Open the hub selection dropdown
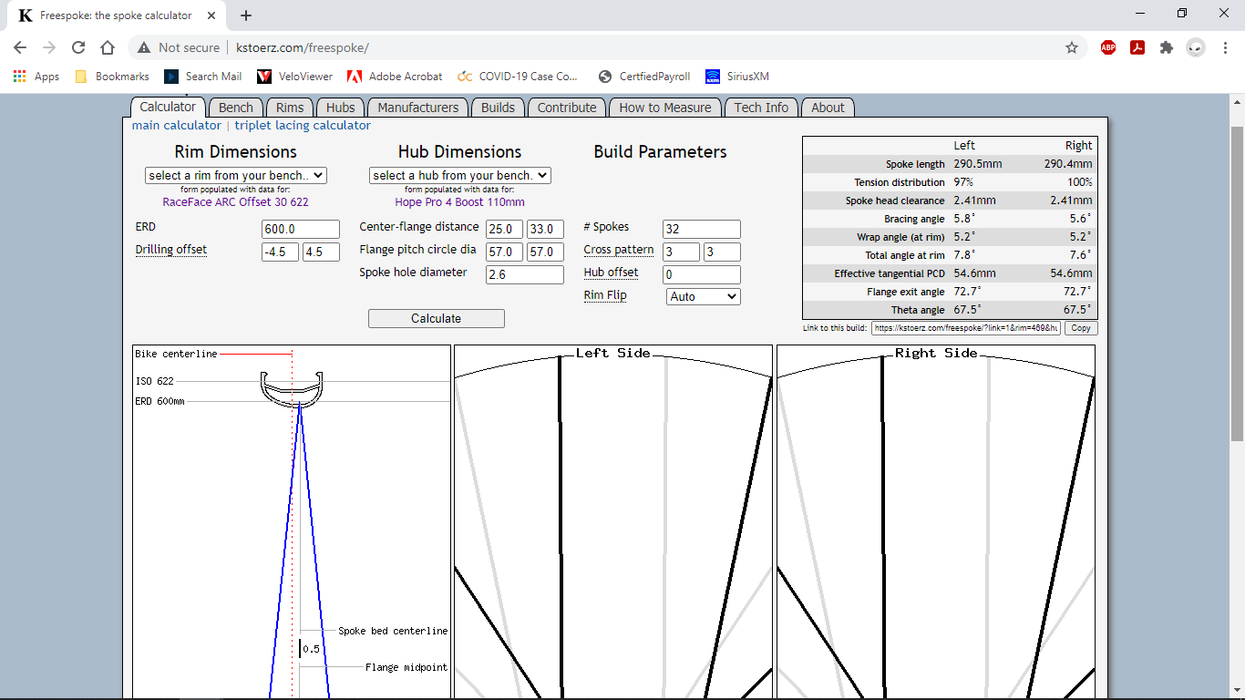Viewport: 1245px width, 700px height. 458,175
